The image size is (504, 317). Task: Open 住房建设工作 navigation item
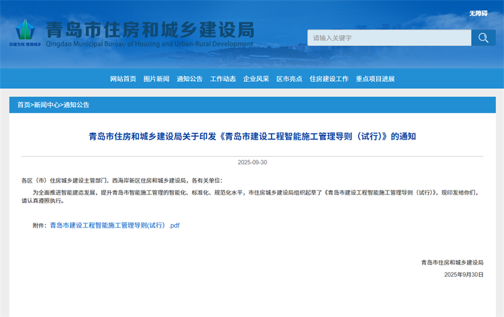point(329,79)
